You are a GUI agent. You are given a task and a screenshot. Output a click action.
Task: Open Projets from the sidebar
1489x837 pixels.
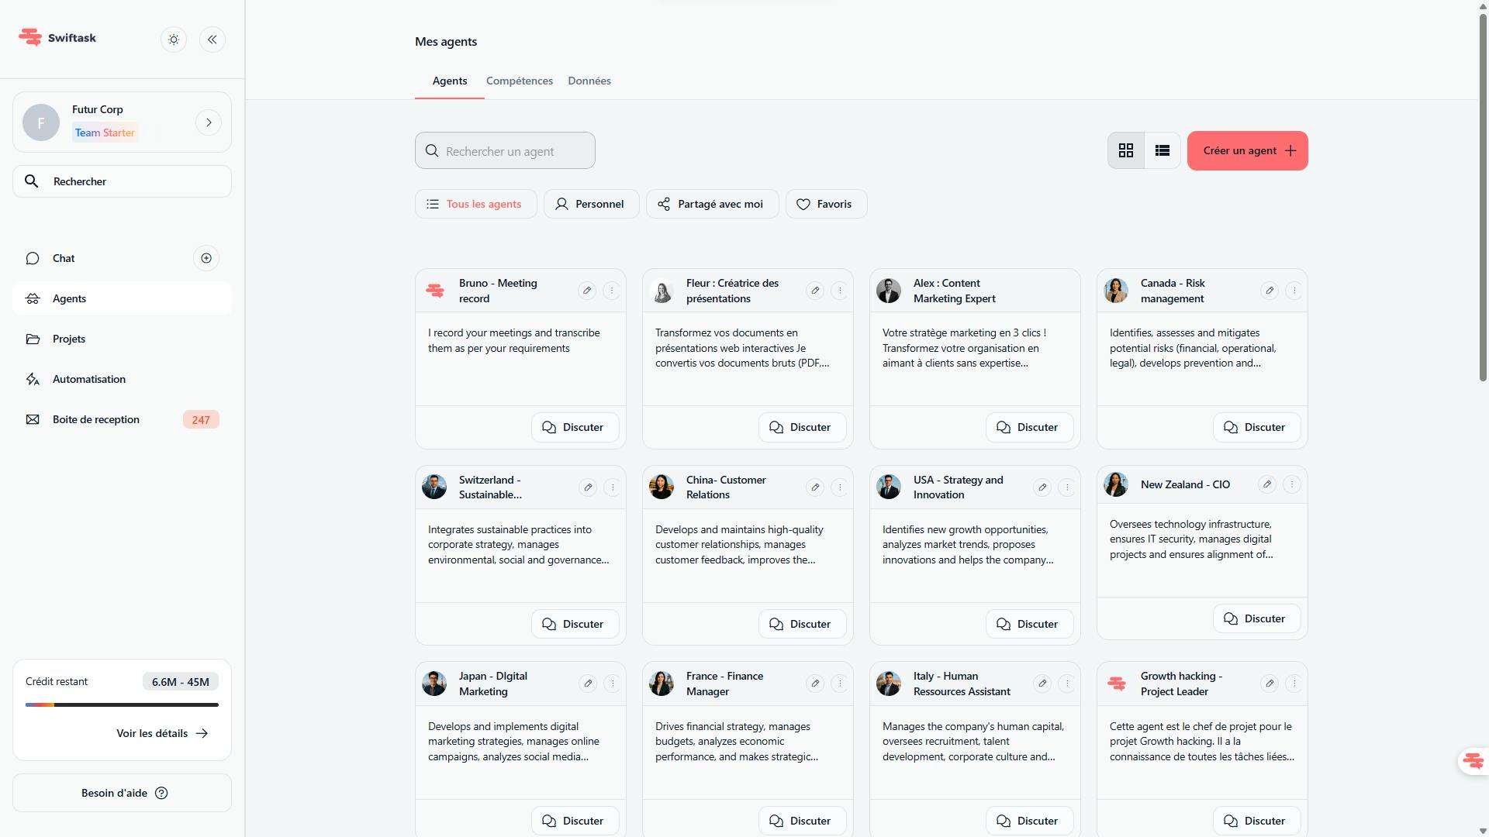(x=68, y=339)
